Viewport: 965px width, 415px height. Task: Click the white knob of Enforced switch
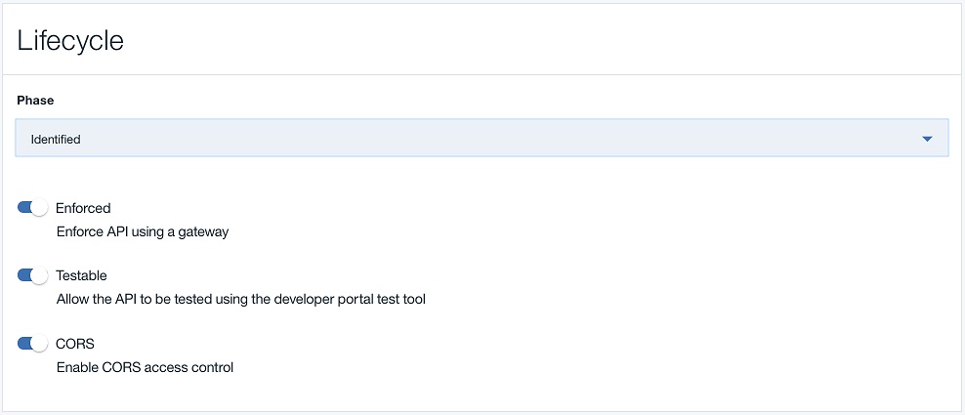(x=40, y=208)
